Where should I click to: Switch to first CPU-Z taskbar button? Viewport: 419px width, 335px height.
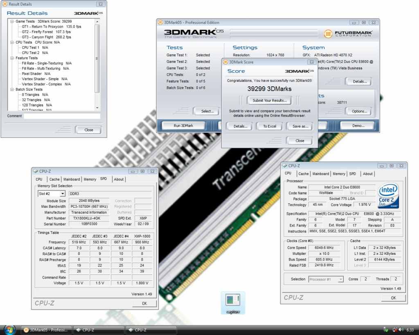click(x=99, y=330)
